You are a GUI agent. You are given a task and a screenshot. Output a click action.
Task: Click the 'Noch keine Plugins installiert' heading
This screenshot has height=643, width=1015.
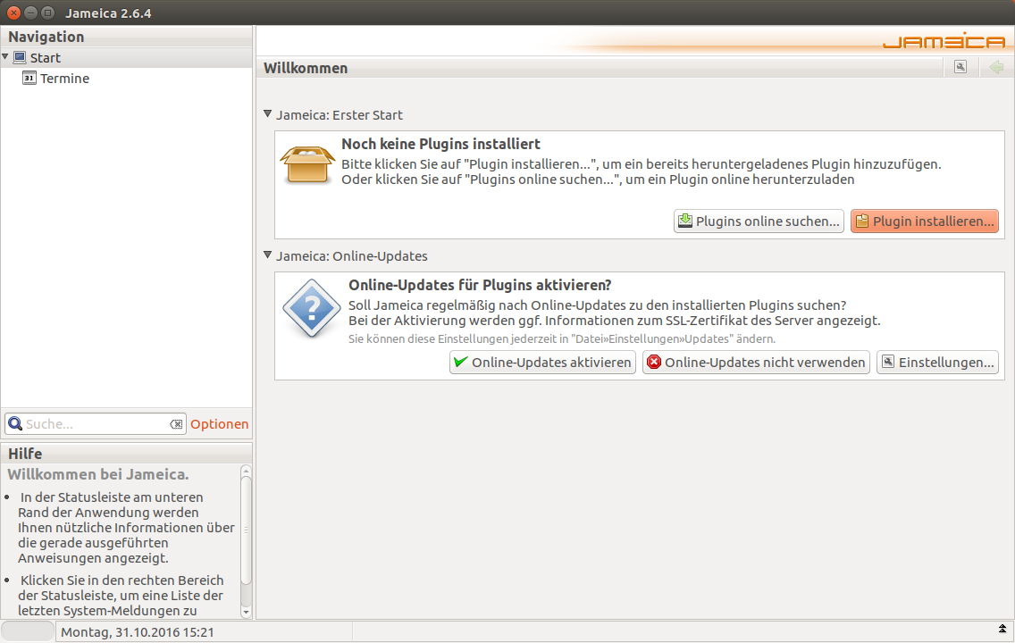pos(440,145)
